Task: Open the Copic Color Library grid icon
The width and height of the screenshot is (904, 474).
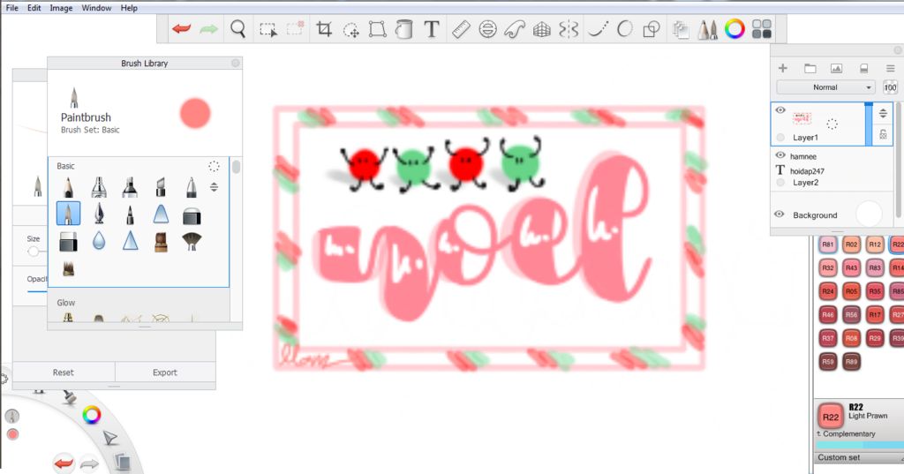Action: click(762, 29)
